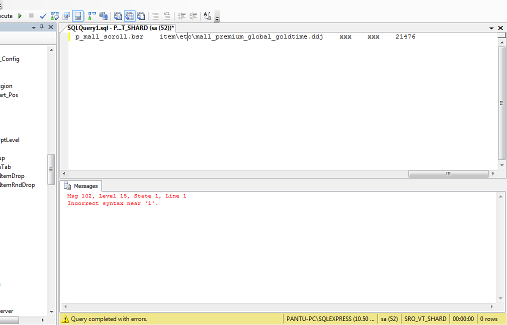The height and width of the screenshot is (325, 507).
Task: Click Object Explorer horizontal scroll right arrow
Action: [x=42, y=320]
